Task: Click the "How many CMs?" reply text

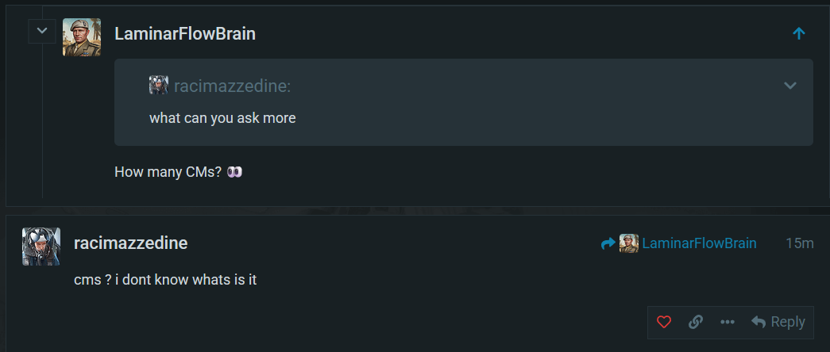Action: (168, 171)
